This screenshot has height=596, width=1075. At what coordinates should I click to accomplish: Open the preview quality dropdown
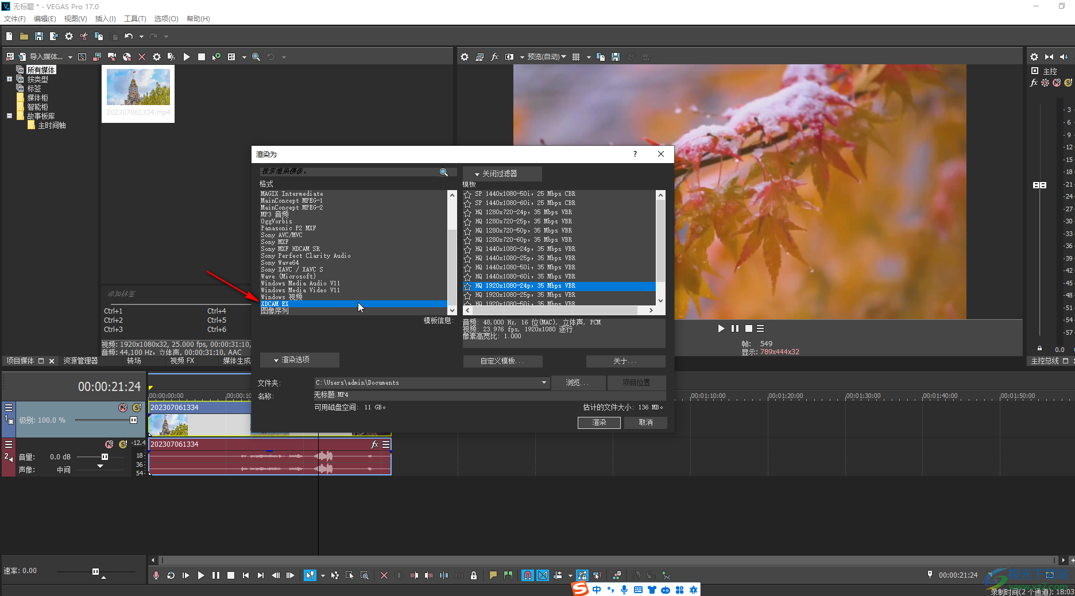tap(547, 57)
